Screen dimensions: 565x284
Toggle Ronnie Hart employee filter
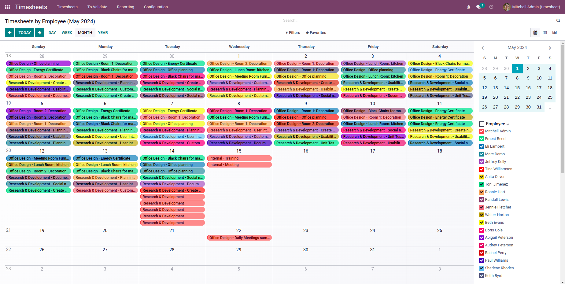pyautogui.click(x=482, y=192)
